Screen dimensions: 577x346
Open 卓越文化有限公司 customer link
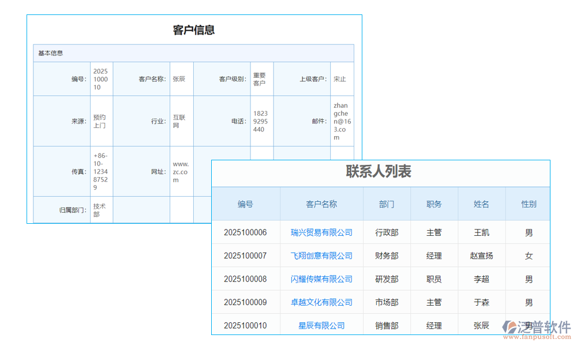(x=321, y=302)
